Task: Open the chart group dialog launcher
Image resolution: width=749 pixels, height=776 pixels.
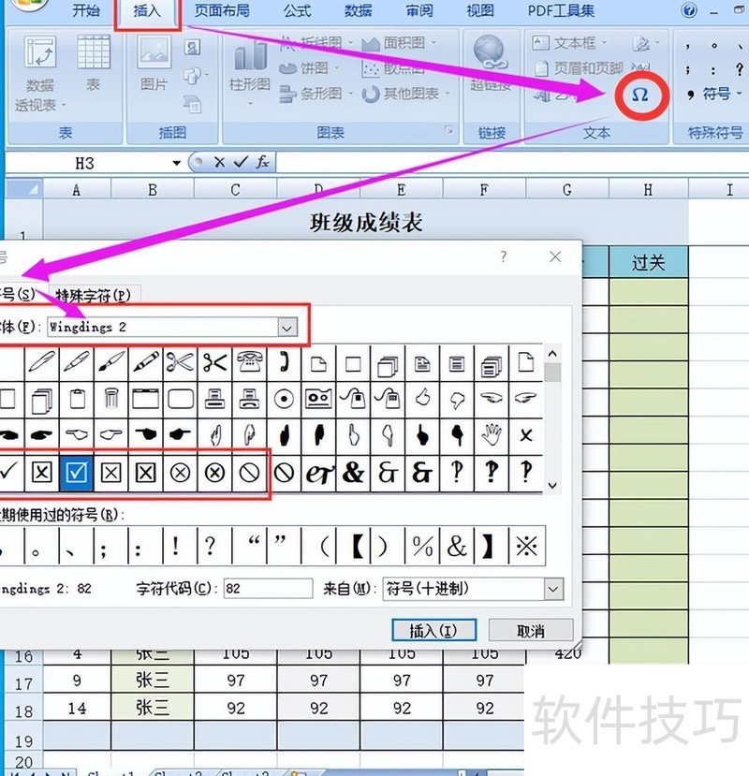Action: point(448,130)
